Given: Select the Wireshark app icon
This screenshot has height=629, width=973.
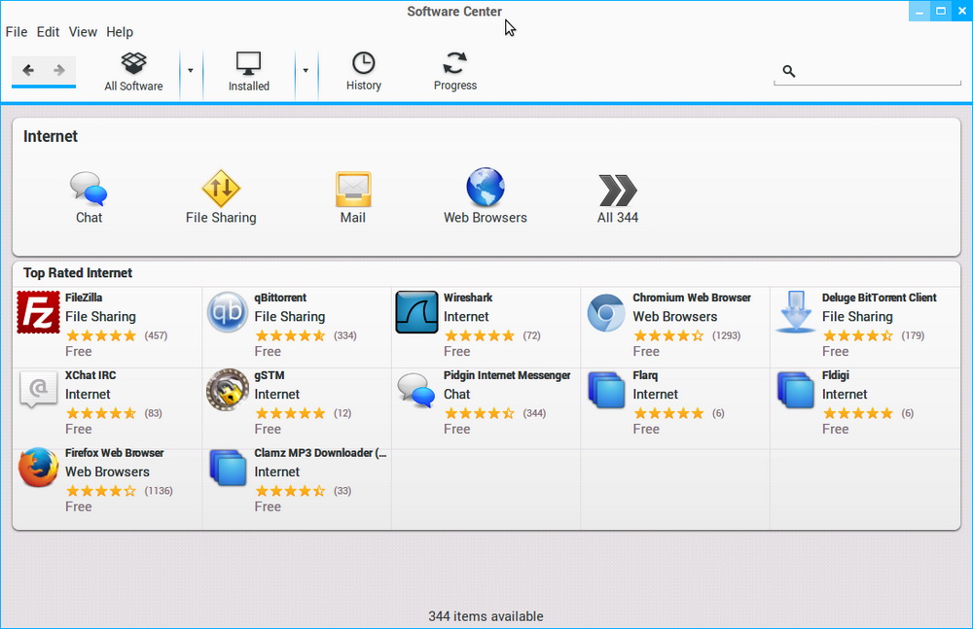Looking at the screenshot, I should pos(416,312).
